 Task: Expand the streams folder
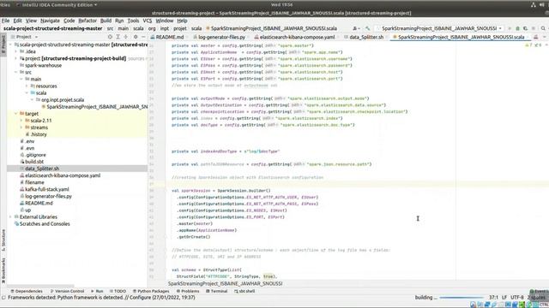(21, 127)
